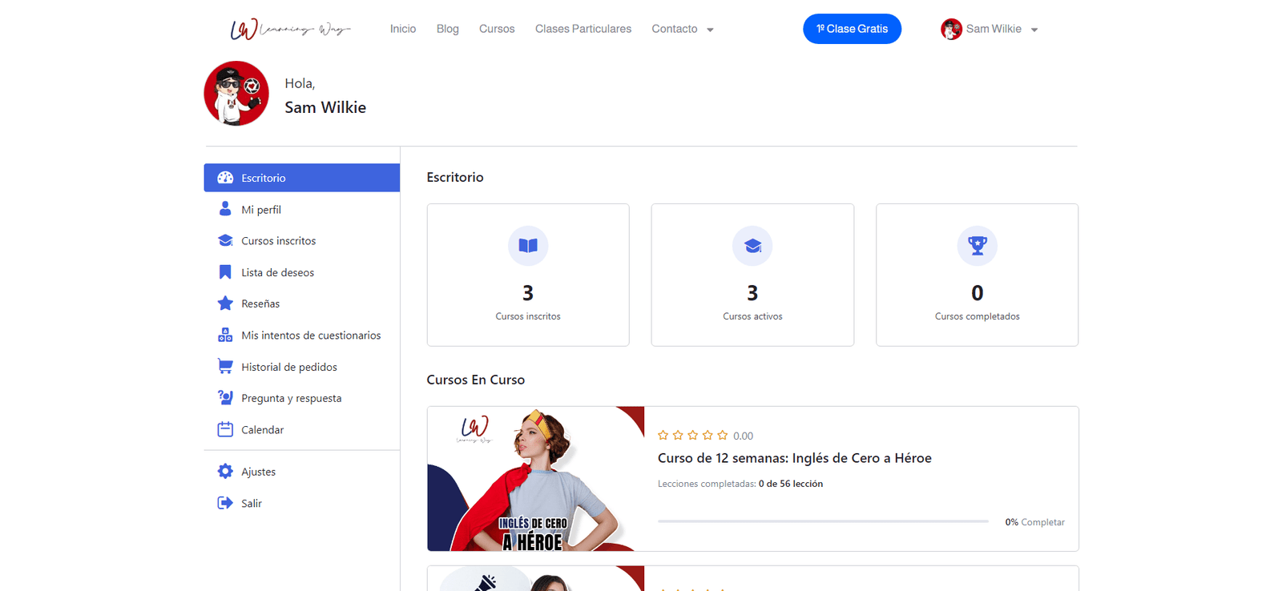1282x591 pixels.
Task: Click the Cursos En Curso heading
Action: coord(476,380)
